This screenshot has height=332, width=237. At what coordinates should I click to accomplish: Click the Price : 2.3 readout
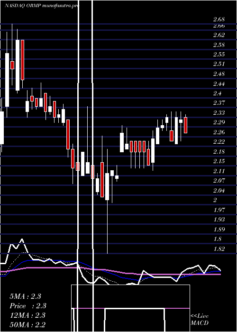click(28, 306)
